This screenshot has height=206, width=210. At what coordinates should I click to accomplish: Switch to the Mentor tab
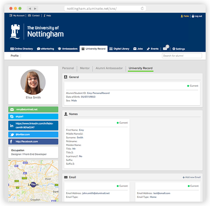coord(85,68)
